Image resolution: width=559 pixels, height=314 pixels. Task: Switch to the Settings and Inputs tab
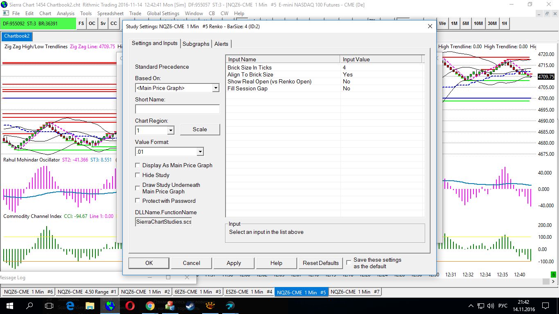pos(155,43)
